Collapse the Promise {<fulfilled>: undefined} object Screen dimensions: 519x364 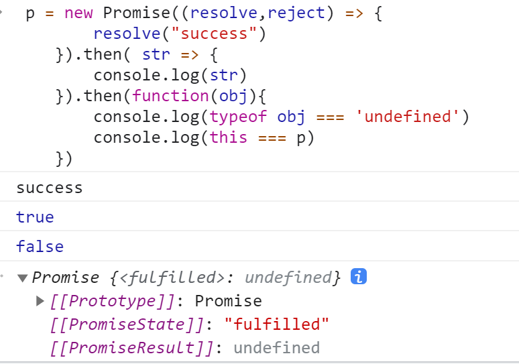23,278
